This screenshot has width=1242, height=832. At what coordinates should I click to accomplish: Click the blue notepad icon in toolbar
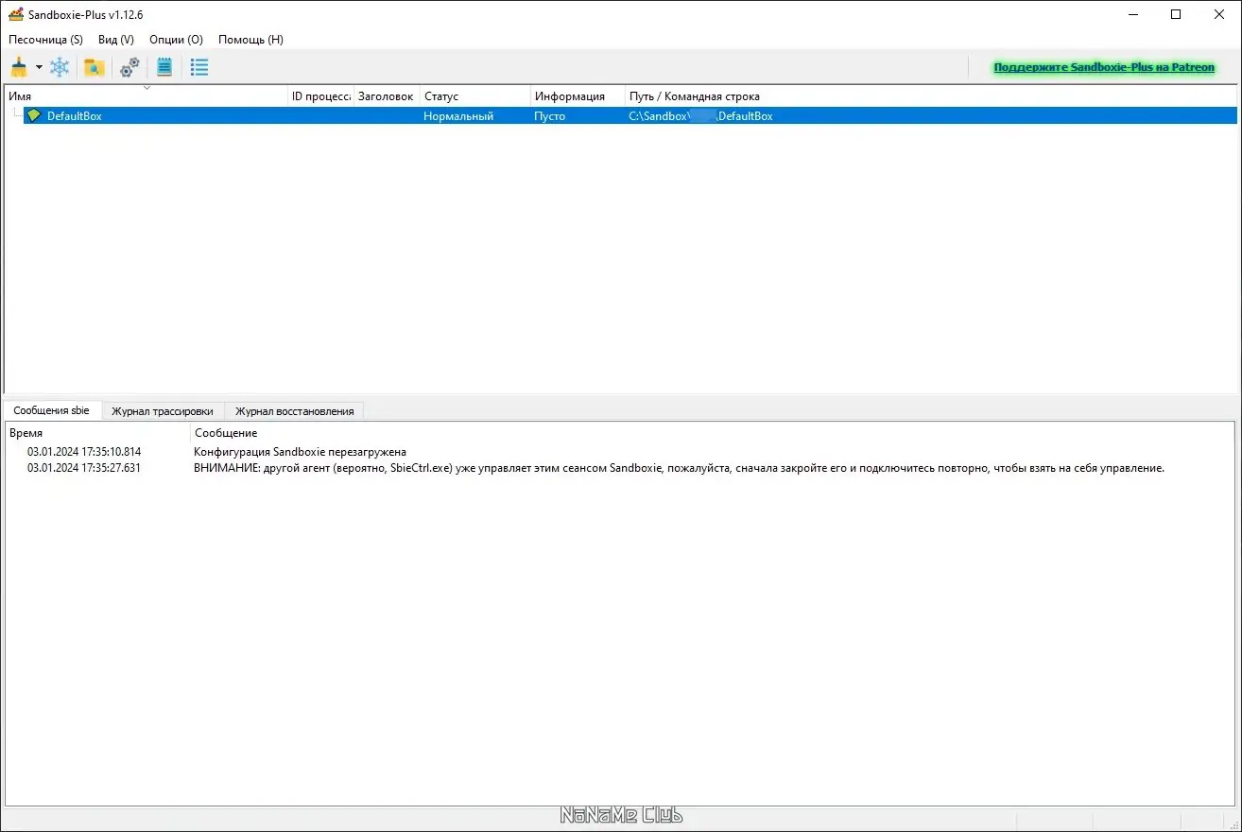164,67
